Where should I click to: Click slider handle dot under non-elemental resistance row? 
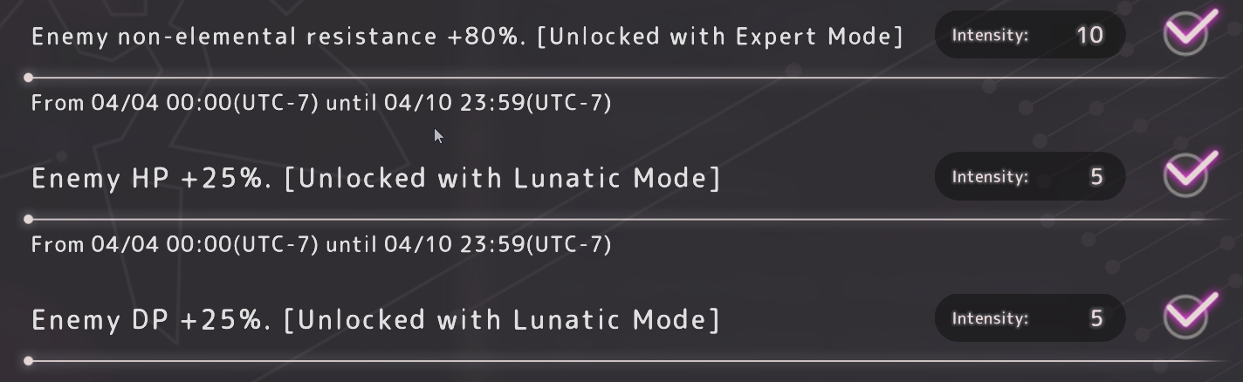pos(29,78)
